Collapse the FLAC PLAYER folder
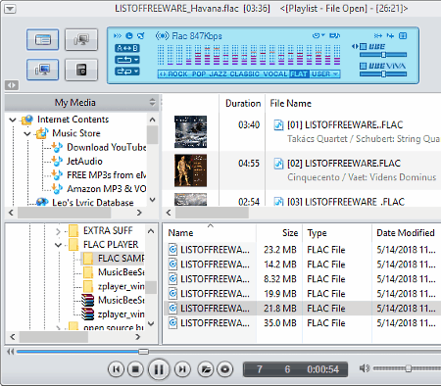 (x=58, y=245)
